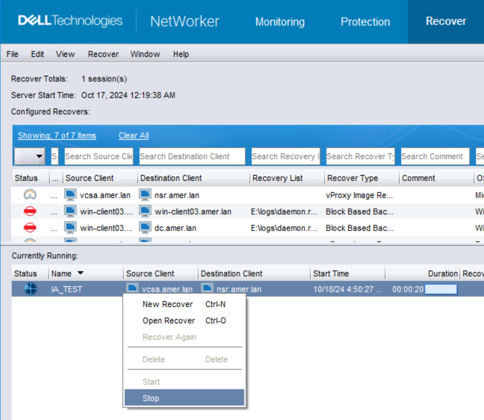Open the View menu
Screen dimensions: 484x420
pyautogui.click(x=65, y=54)
